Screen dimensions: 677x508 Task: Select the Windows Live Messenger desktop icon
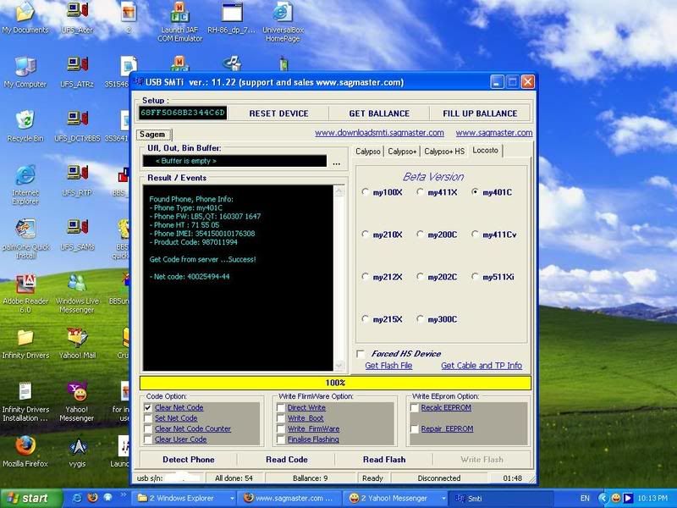[x=77, y=293]
